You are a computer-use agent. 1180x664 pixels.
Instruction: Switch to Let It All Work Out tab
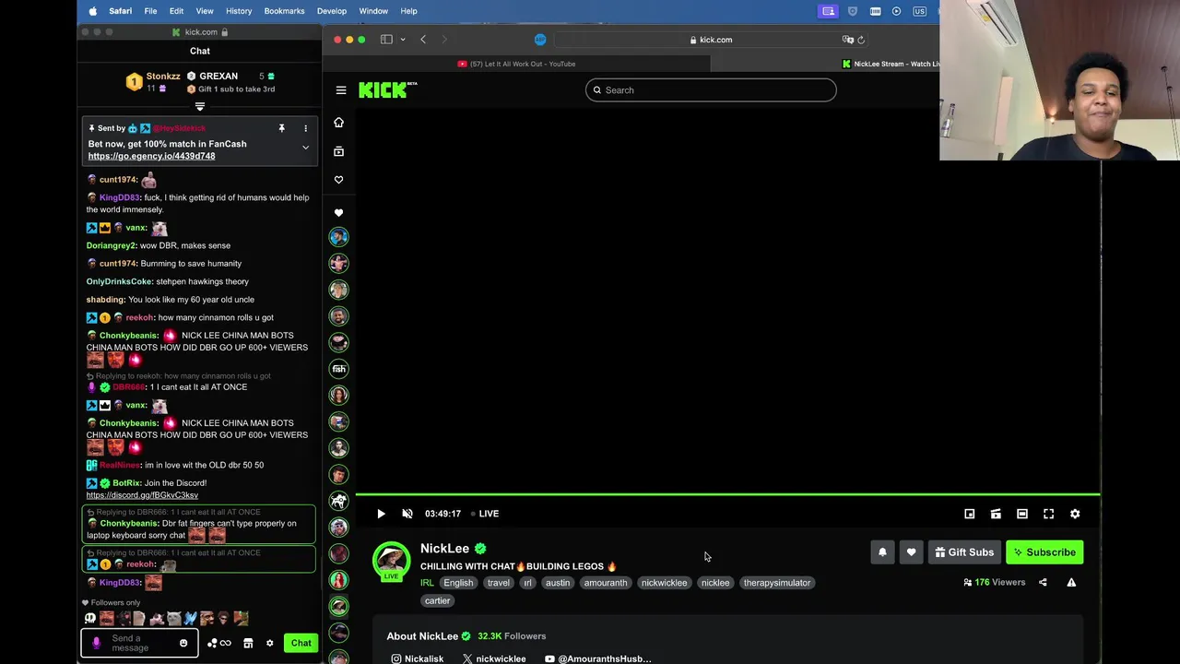[x=516, y=64]
